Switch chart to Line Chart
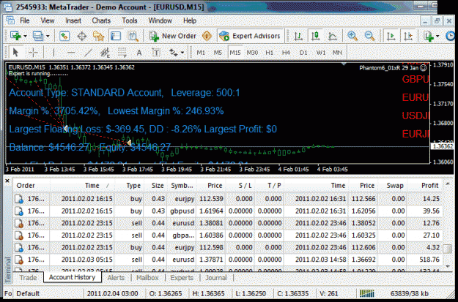 coord(333,36)
